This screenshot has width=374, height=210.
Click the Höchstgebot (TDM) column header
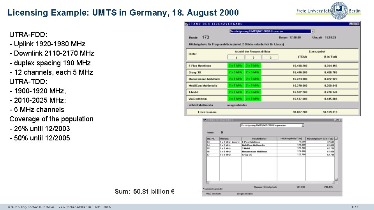pos(291,138)
